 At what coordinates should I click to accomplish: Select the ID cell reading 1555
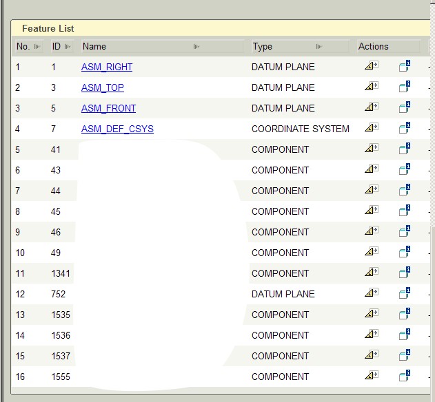(61, 377)
